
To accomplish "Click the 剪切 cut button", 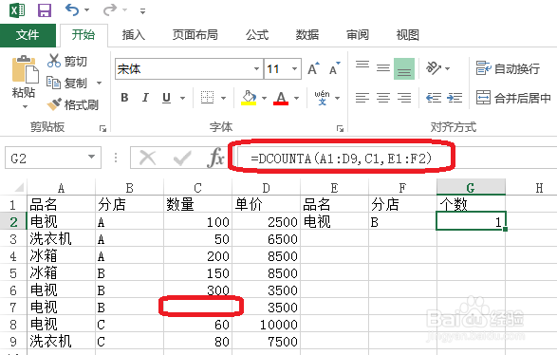I will 67,61.
